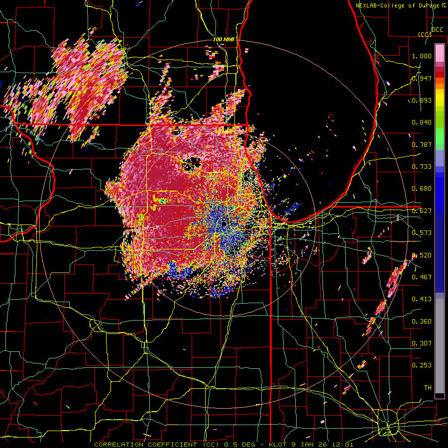Select the 0.520 legend value
This screenshot has height=448, width=448.
(422, 255)
